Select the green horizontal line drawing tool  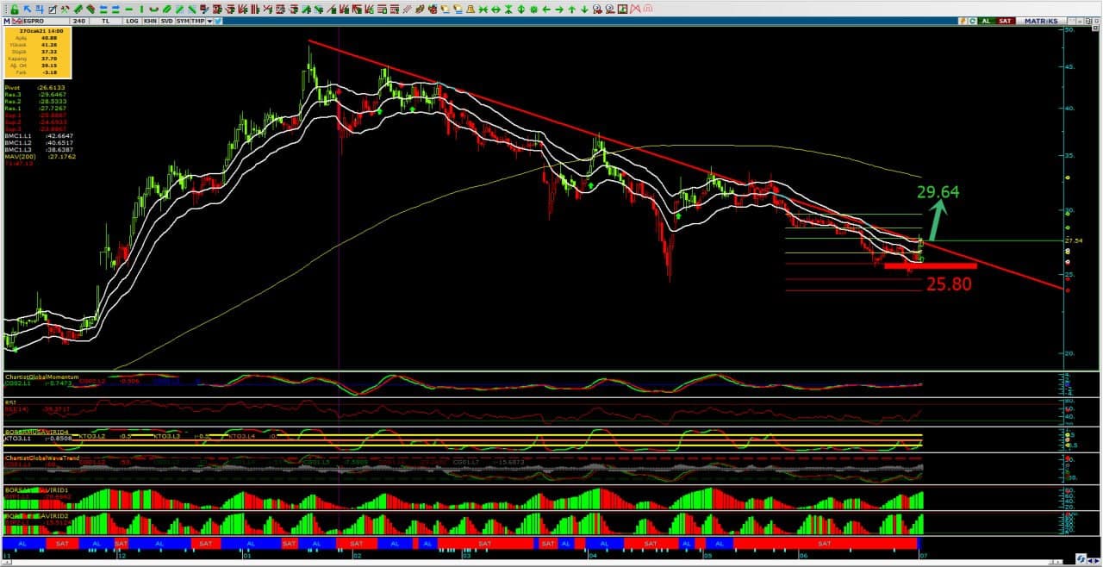pos(128,9)
